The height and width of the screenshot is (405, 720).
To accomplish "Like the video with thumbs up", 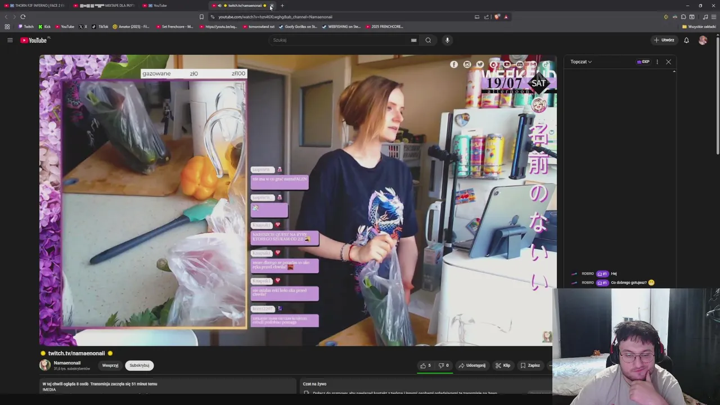I will point(425,366).
